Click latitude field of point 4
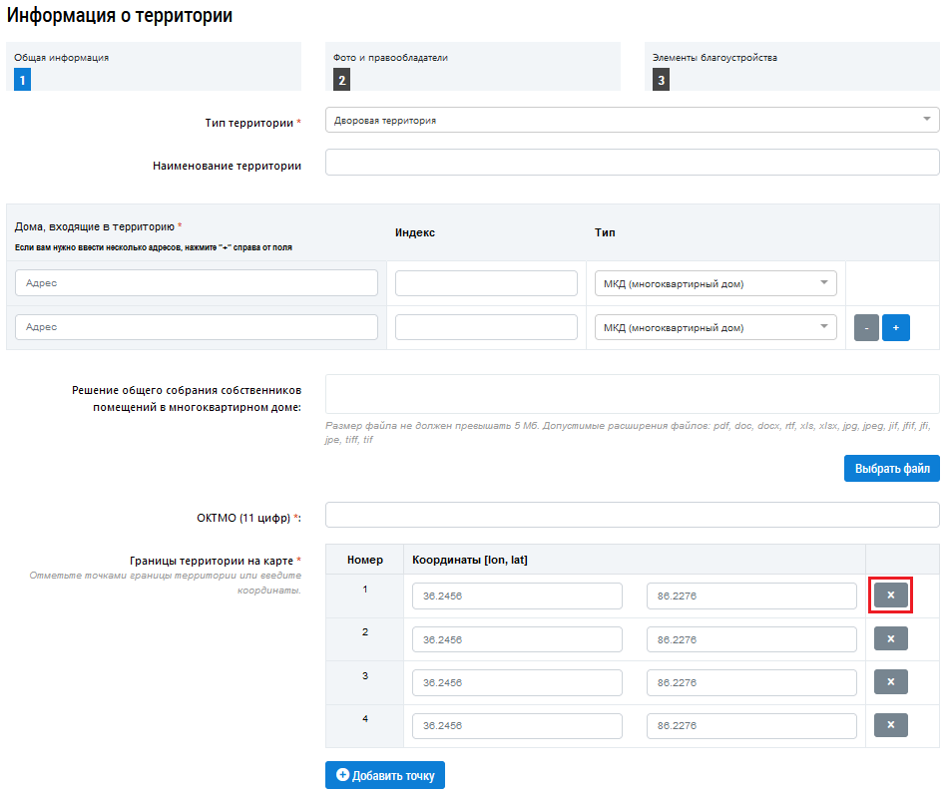The height and width of the screenshot is (794, 948). tap(751, 726)
